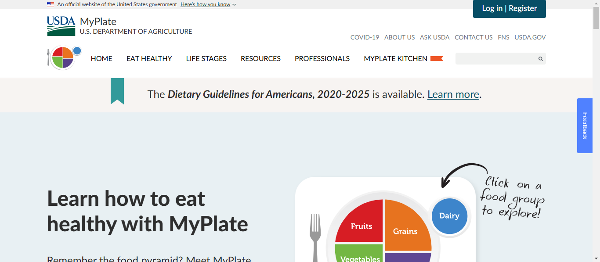Open the RESOURCES menu
Viewport: 600px width, 262px height.
[260, 58]
